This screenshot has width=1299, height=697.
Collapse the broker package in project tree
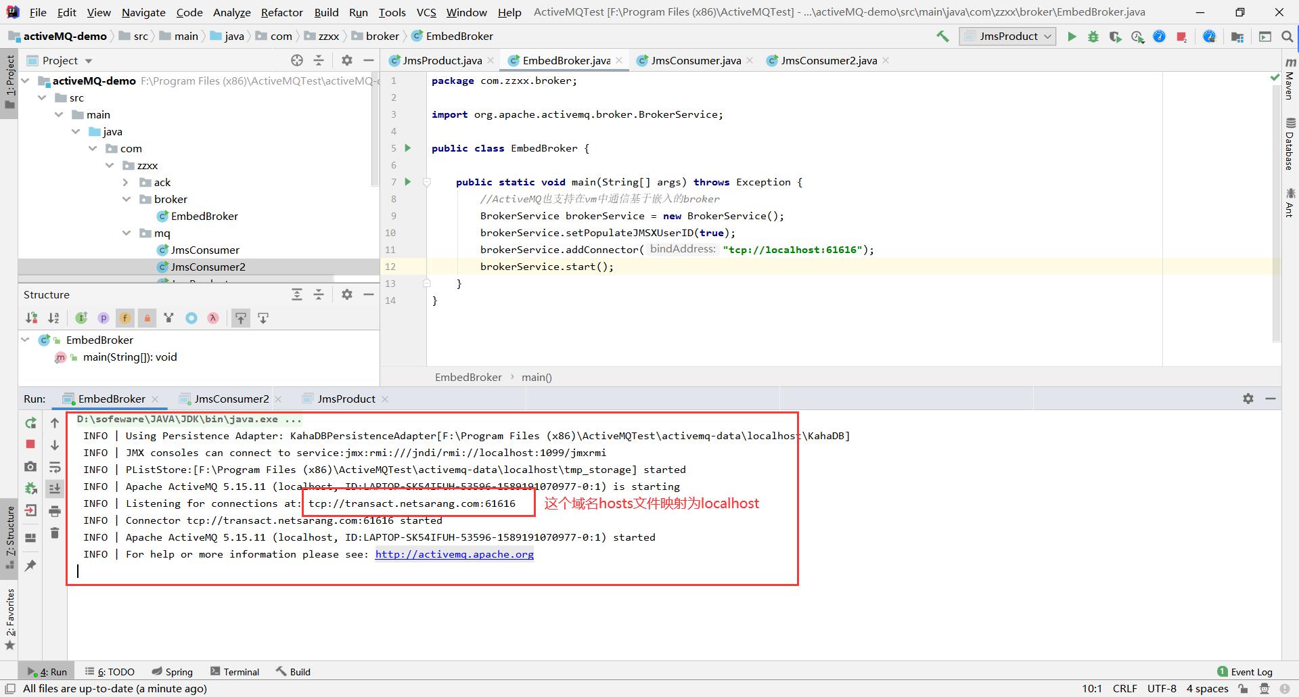126,199
